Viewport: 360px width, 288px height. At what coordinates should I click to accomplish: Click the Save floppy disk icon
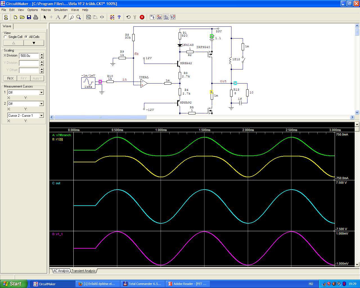coord(29,17)
